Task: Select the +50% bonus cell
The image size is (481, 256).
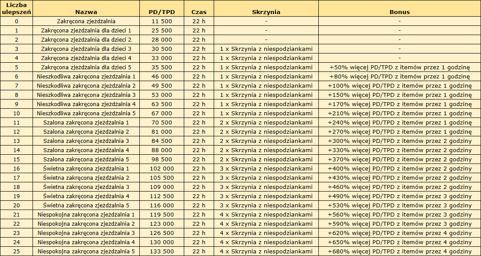Action: 399,67
